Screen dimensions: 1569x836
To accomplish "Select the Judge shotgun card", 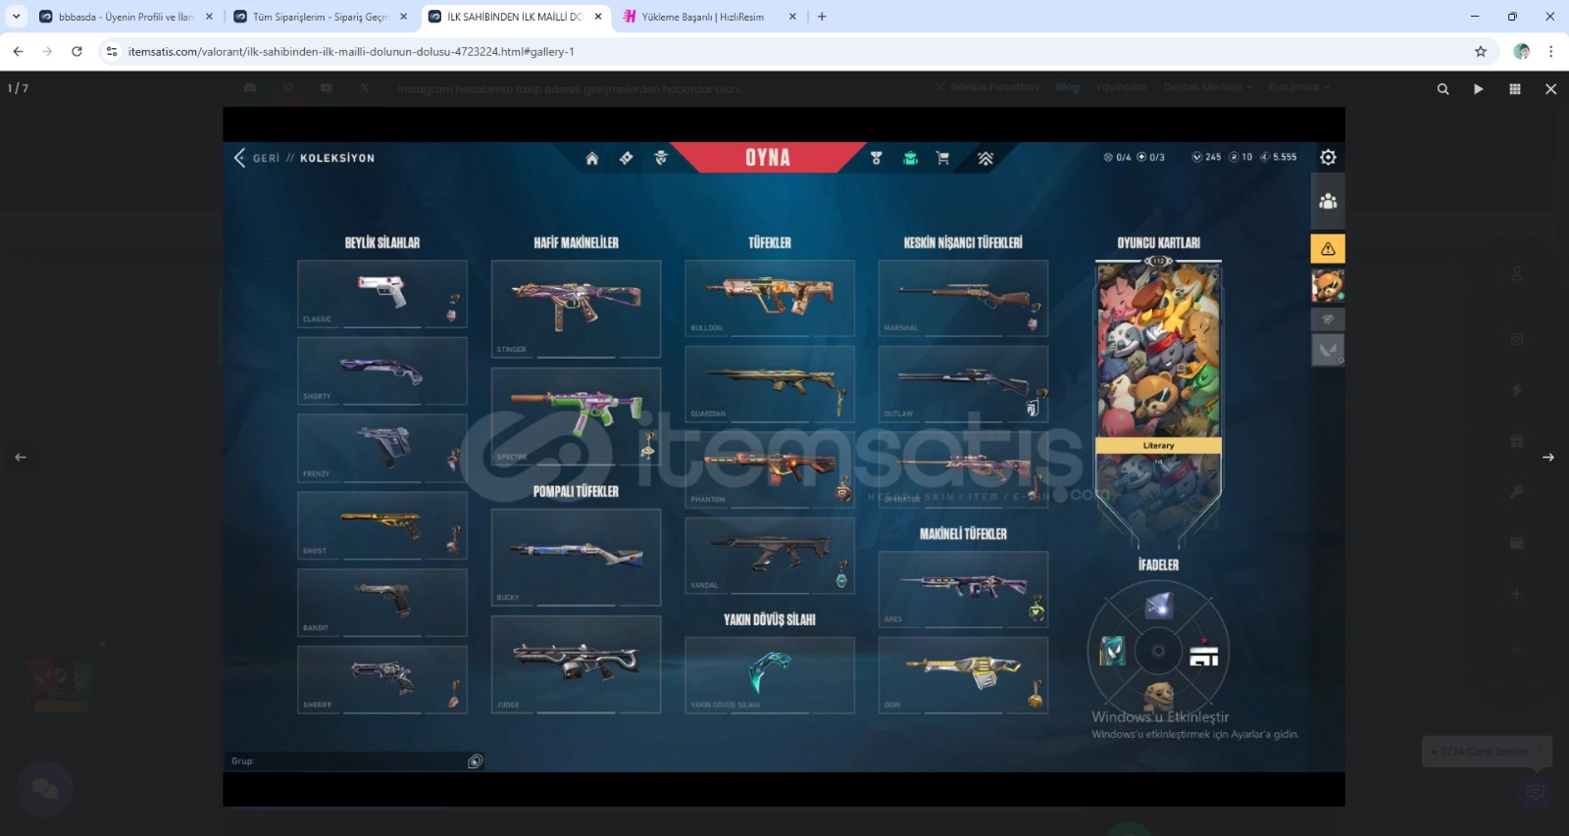I will 577,664.
